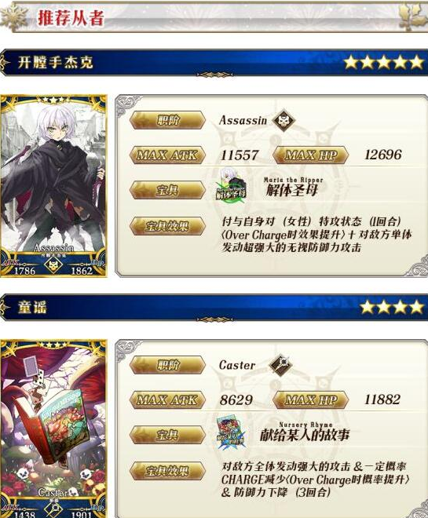Viewport: 428px width, 518px height.
Task: Click the MAX ATK label showing 8629
Action: point(167,400)
